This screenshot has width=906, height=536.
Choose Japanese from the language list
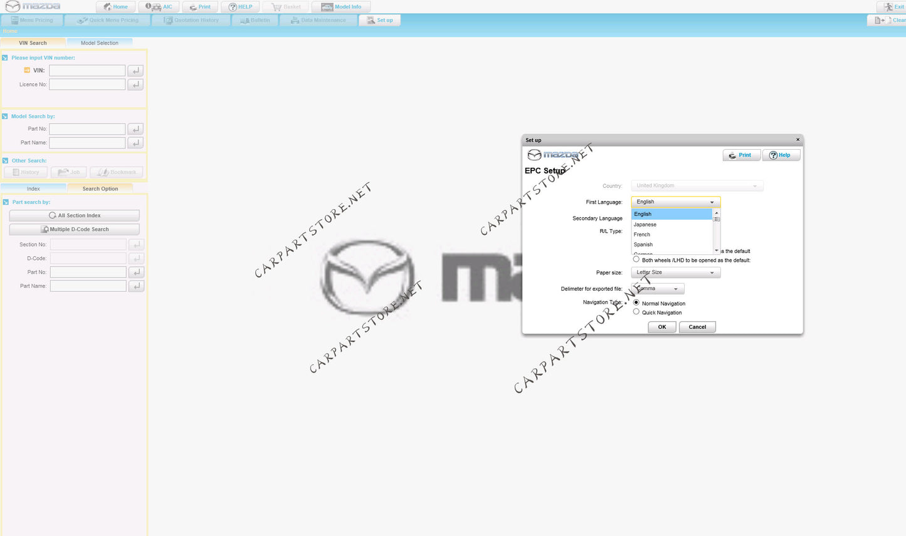(x=645, y=224)
